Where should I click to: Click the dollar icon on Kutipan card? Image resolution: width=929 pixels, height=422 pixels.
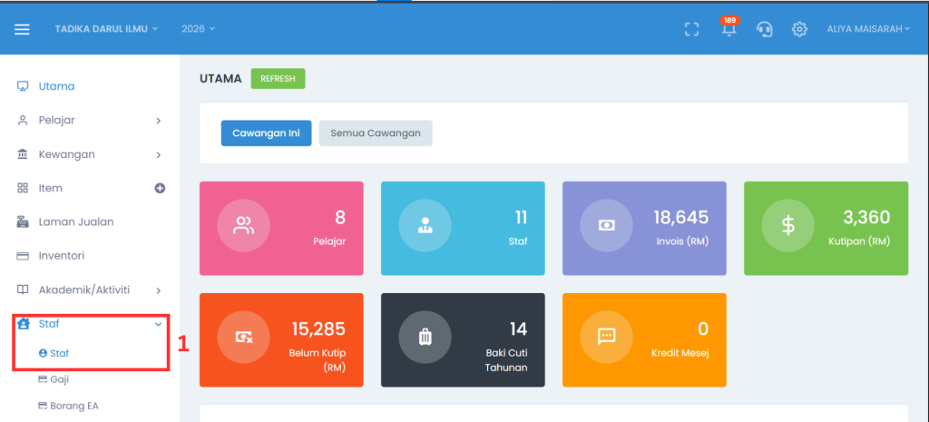point(787,225)
